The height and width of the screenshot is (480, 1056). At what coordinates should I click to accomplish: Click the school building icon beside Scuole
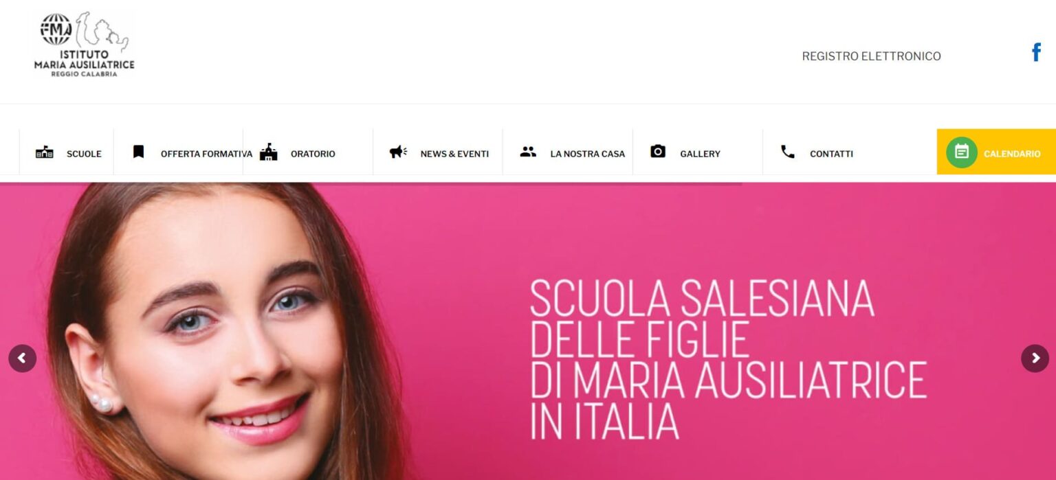44,152
